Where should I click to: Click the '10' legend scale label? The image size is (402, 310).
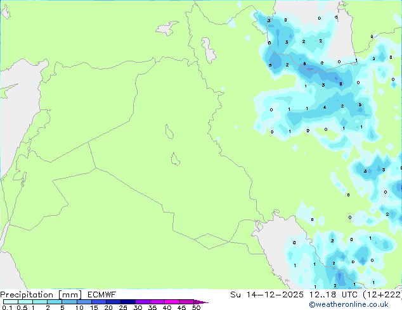79,307
